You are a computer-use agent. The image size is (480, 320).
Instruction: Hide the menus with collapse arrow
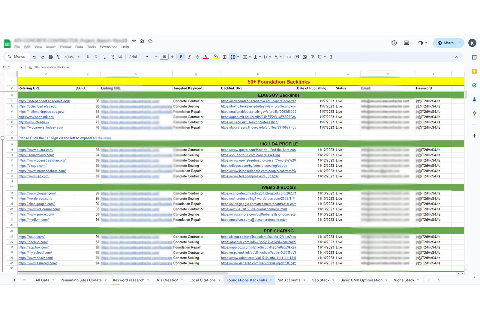pos(456,57)
